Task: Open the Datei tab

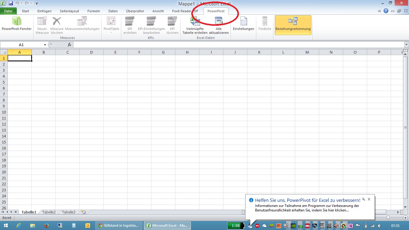Action: click(x=8, y=11)
